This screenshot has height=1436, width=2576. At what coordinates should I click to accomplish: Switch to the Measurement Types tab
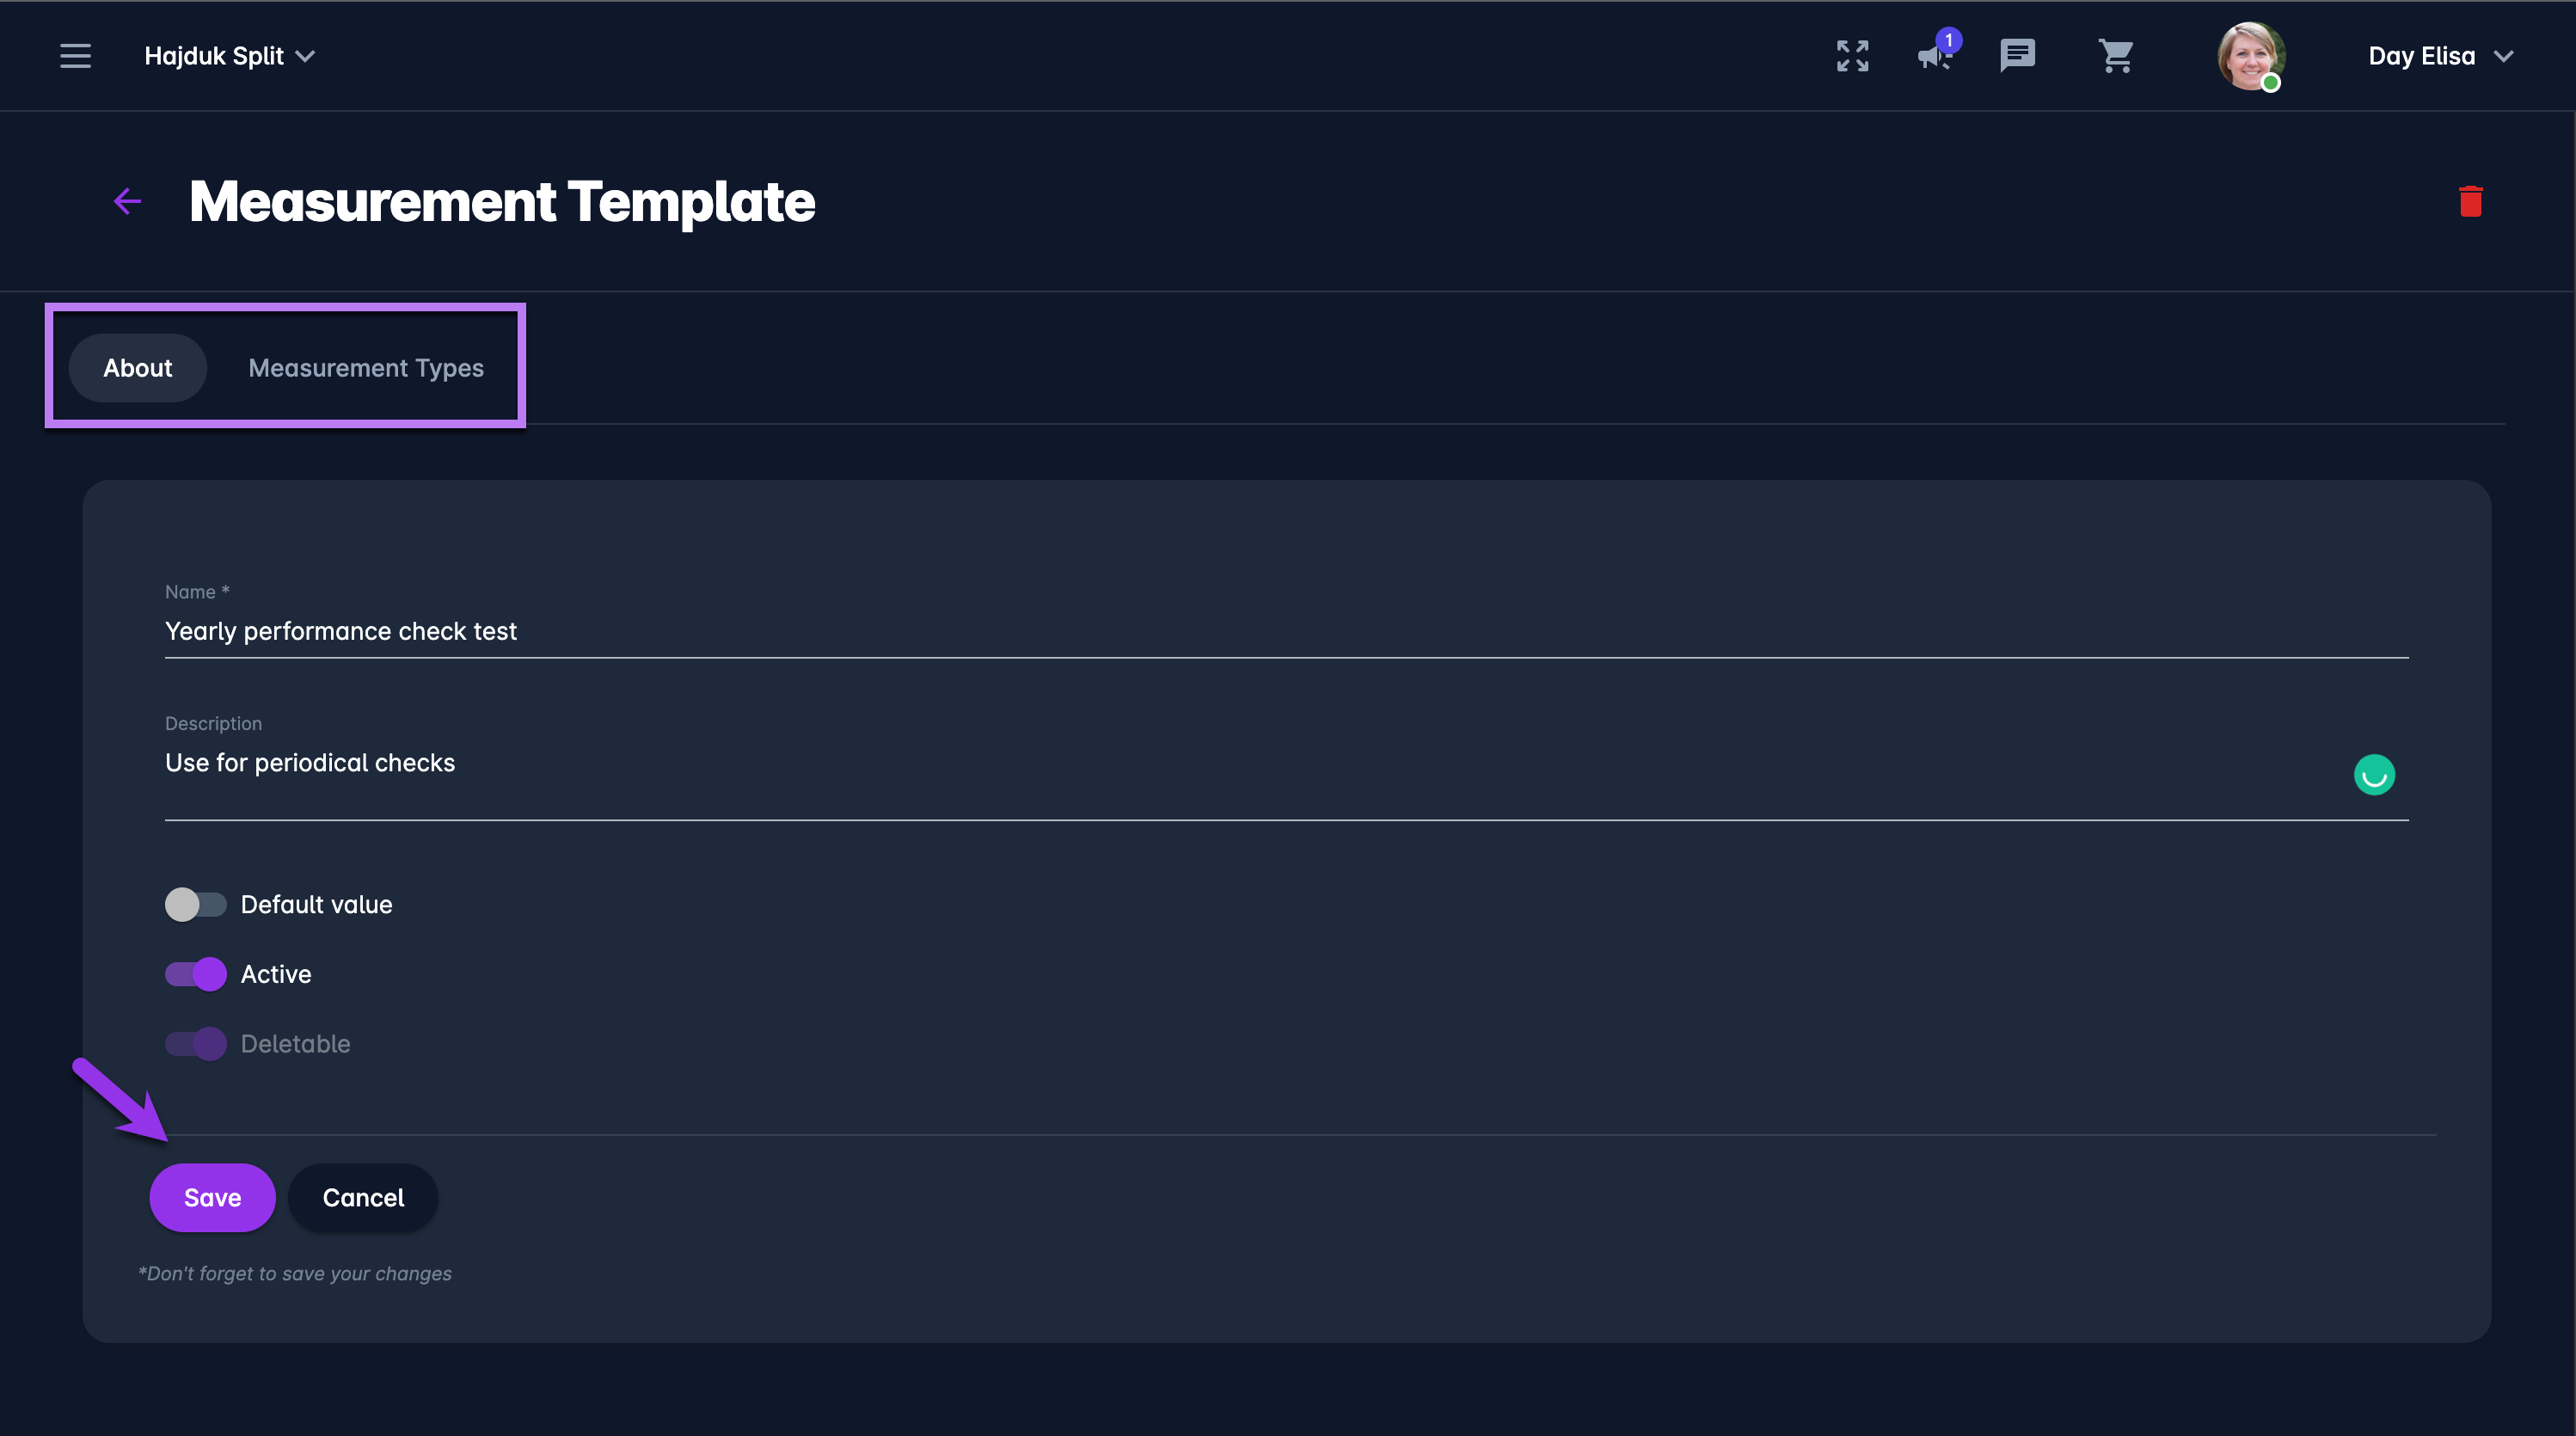366,368
